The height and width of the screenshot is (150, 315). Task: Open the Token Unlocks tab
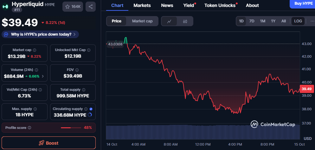click(x=220, y=5)
